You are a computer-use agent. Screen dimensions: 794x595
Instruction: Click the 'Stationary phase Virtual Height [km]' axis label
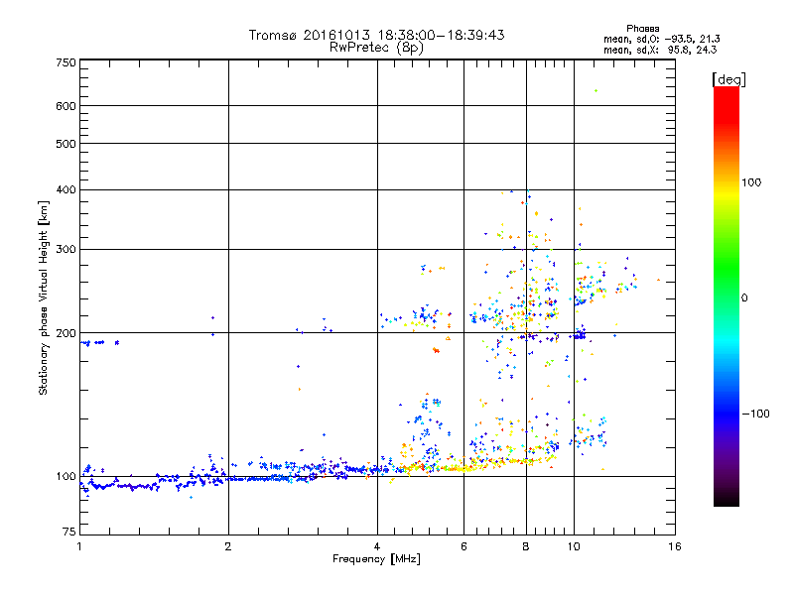pyautogui.click(x=43, y=298)
